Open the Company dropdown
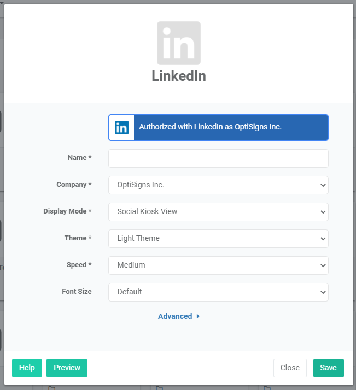Viewport: 356px width, 390px height. point(218,185)
